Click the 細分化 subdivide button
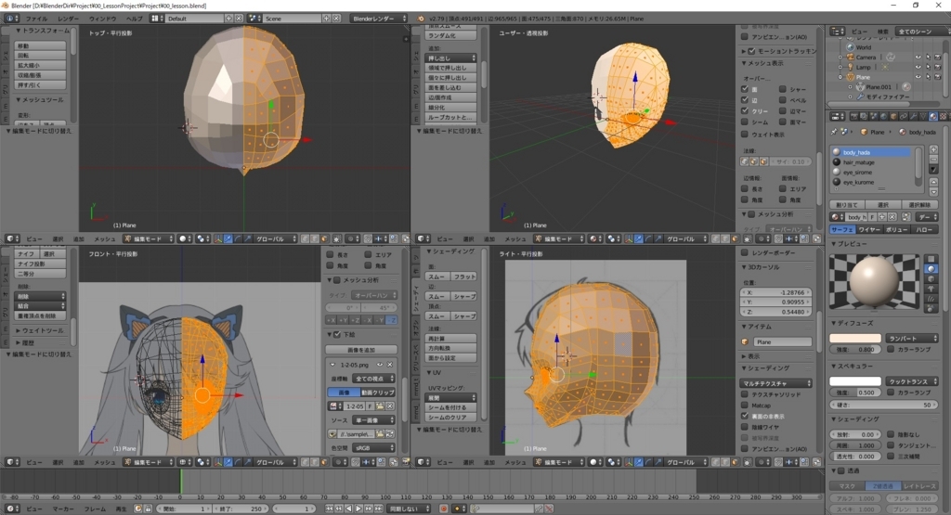Screen dimensions: 951x515 point(451,108)
